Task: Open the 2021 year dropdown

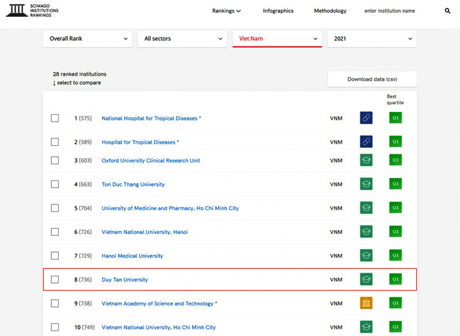Action: pyautogui.click(x=372, y=39)
